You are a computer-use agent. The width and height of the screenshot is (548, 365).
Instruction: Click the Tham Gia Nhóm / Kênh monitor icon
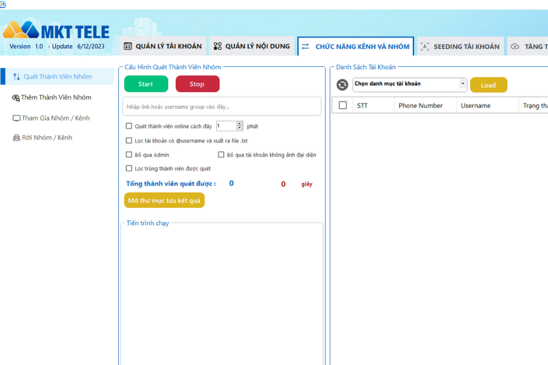pyautogui.click(x=16, y=119)
